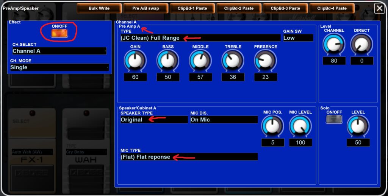Click the MIC POS. knob
The height and width of the screenshot is (196, 388).
click(x=272, y=126)
